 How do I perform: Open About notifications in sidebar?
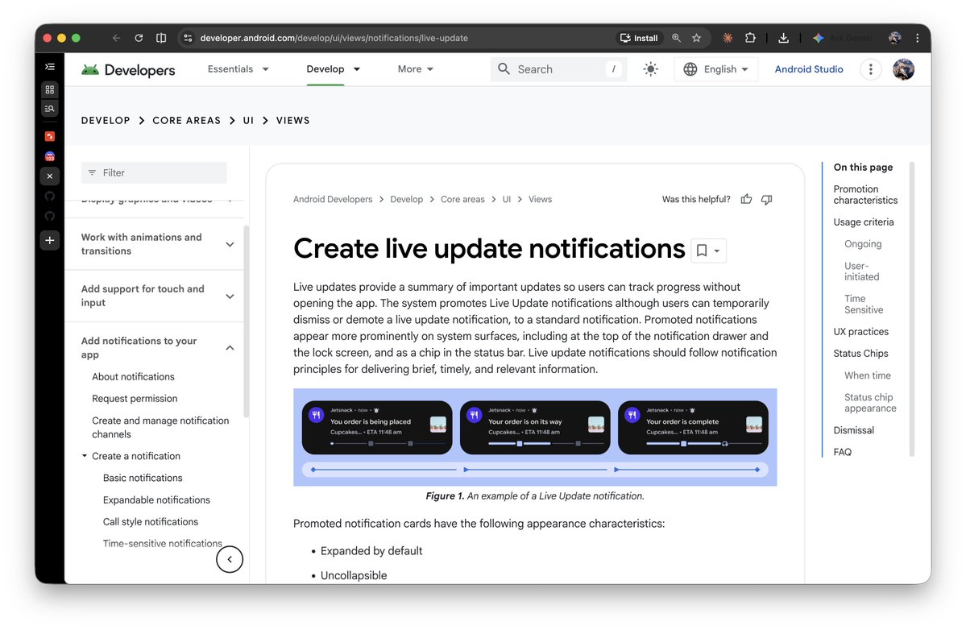tap(133, 376)
